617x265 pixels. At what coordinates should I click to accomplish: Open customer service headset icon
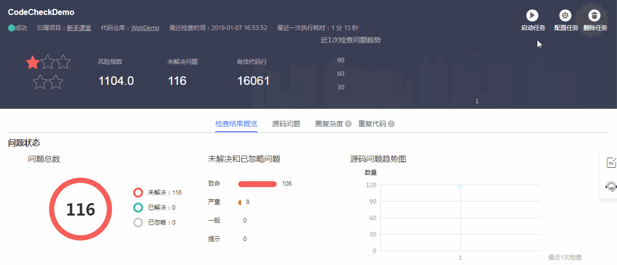(x=611, y=187)
